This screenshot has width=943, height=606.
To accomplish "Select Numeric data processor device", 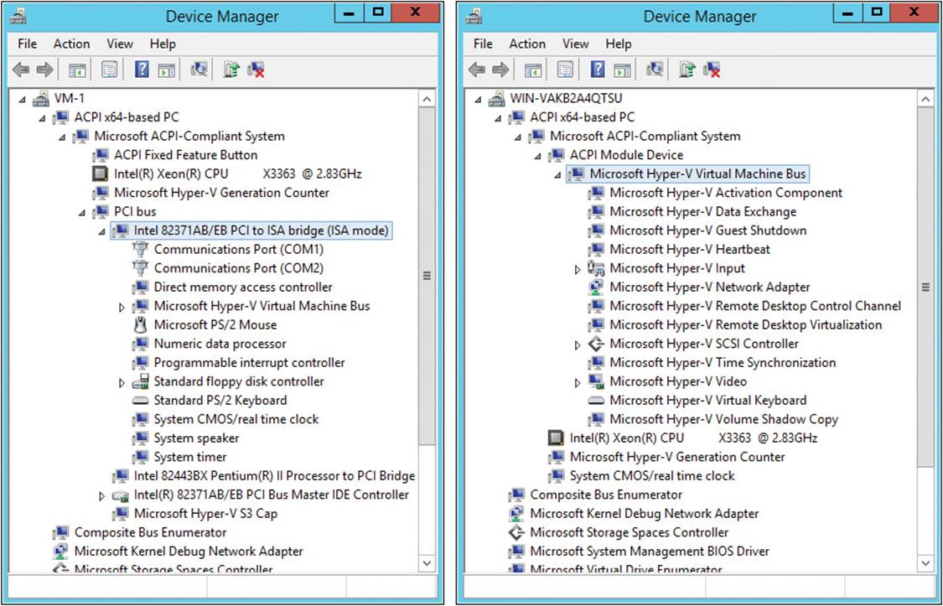I will coord(220,344).
